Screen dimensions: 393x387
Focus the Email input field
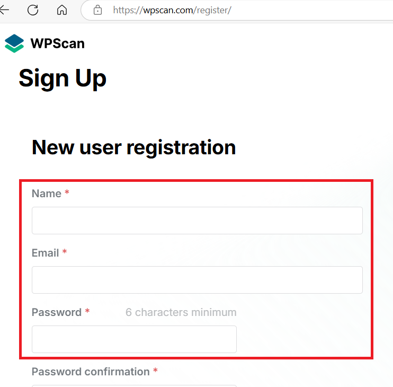pos(197,280)
